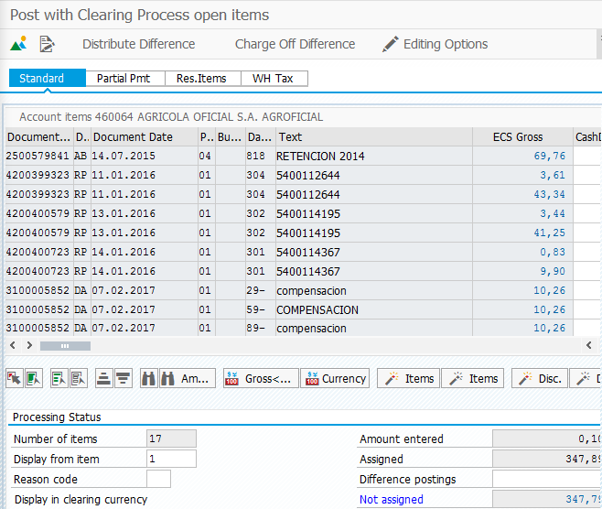This screenshot has height=509, width=602.
Task: Select the WH Tax tab
Action: pos(273,79)
